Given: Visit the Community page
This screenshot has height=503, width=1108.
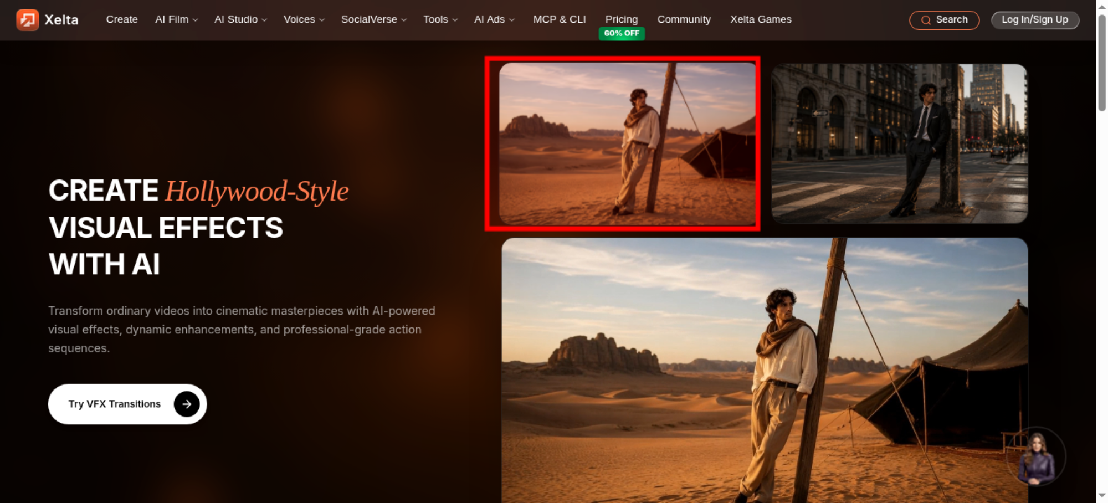Looking at the screenshot, I should [x=684, y=19].
